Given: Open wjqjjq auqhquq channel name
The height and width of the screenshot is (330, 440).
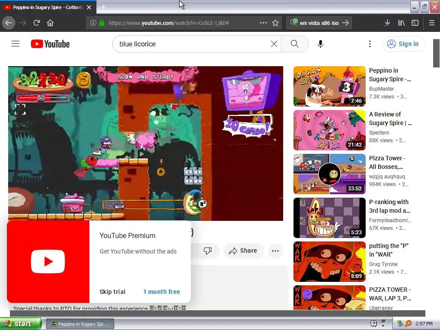Looking at the screenshot, I should (x=387, y=176).
